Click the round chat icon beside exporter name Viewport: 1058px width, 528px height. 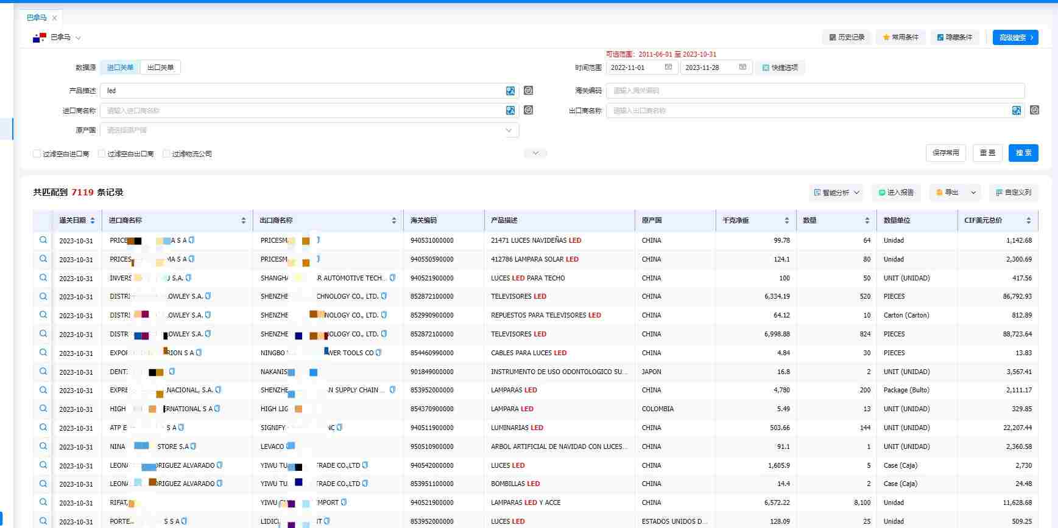tap(1035, 110)
